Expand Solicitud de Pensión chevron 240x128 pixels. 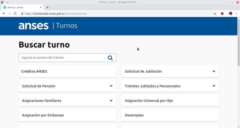tap(111, 86)
